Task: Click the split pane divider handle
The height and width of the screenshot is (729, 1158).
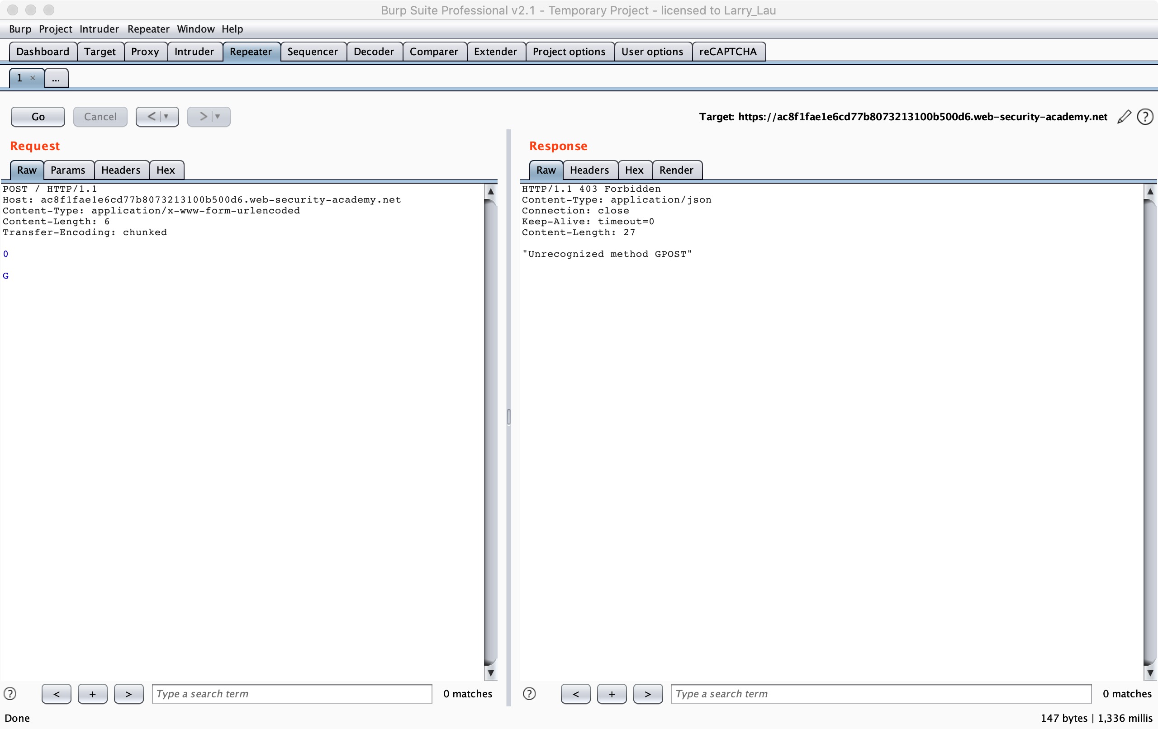Action: 508,417
